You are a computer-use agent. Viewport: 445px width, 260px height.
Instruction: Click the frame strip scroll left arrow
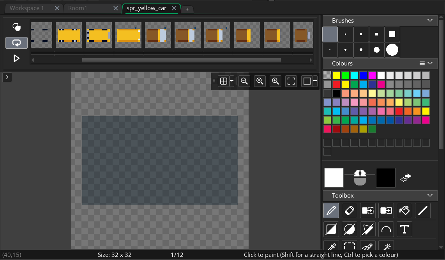[33, 60]
